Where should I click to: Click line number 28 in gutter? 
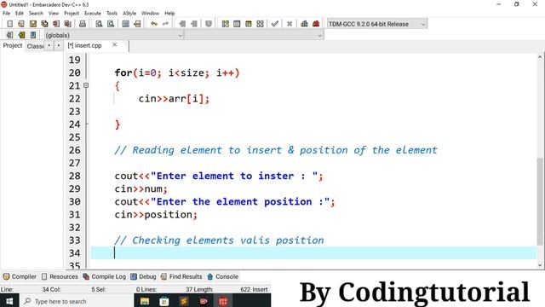(74, 176)
